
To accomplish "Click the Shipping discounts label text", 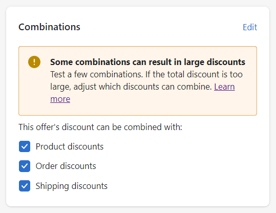I will click(72, 186).
